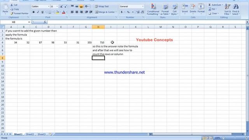Click the Bottom Align icon
Screen dimensions: 249x140
pyautogui.click(x=81, y=7)
